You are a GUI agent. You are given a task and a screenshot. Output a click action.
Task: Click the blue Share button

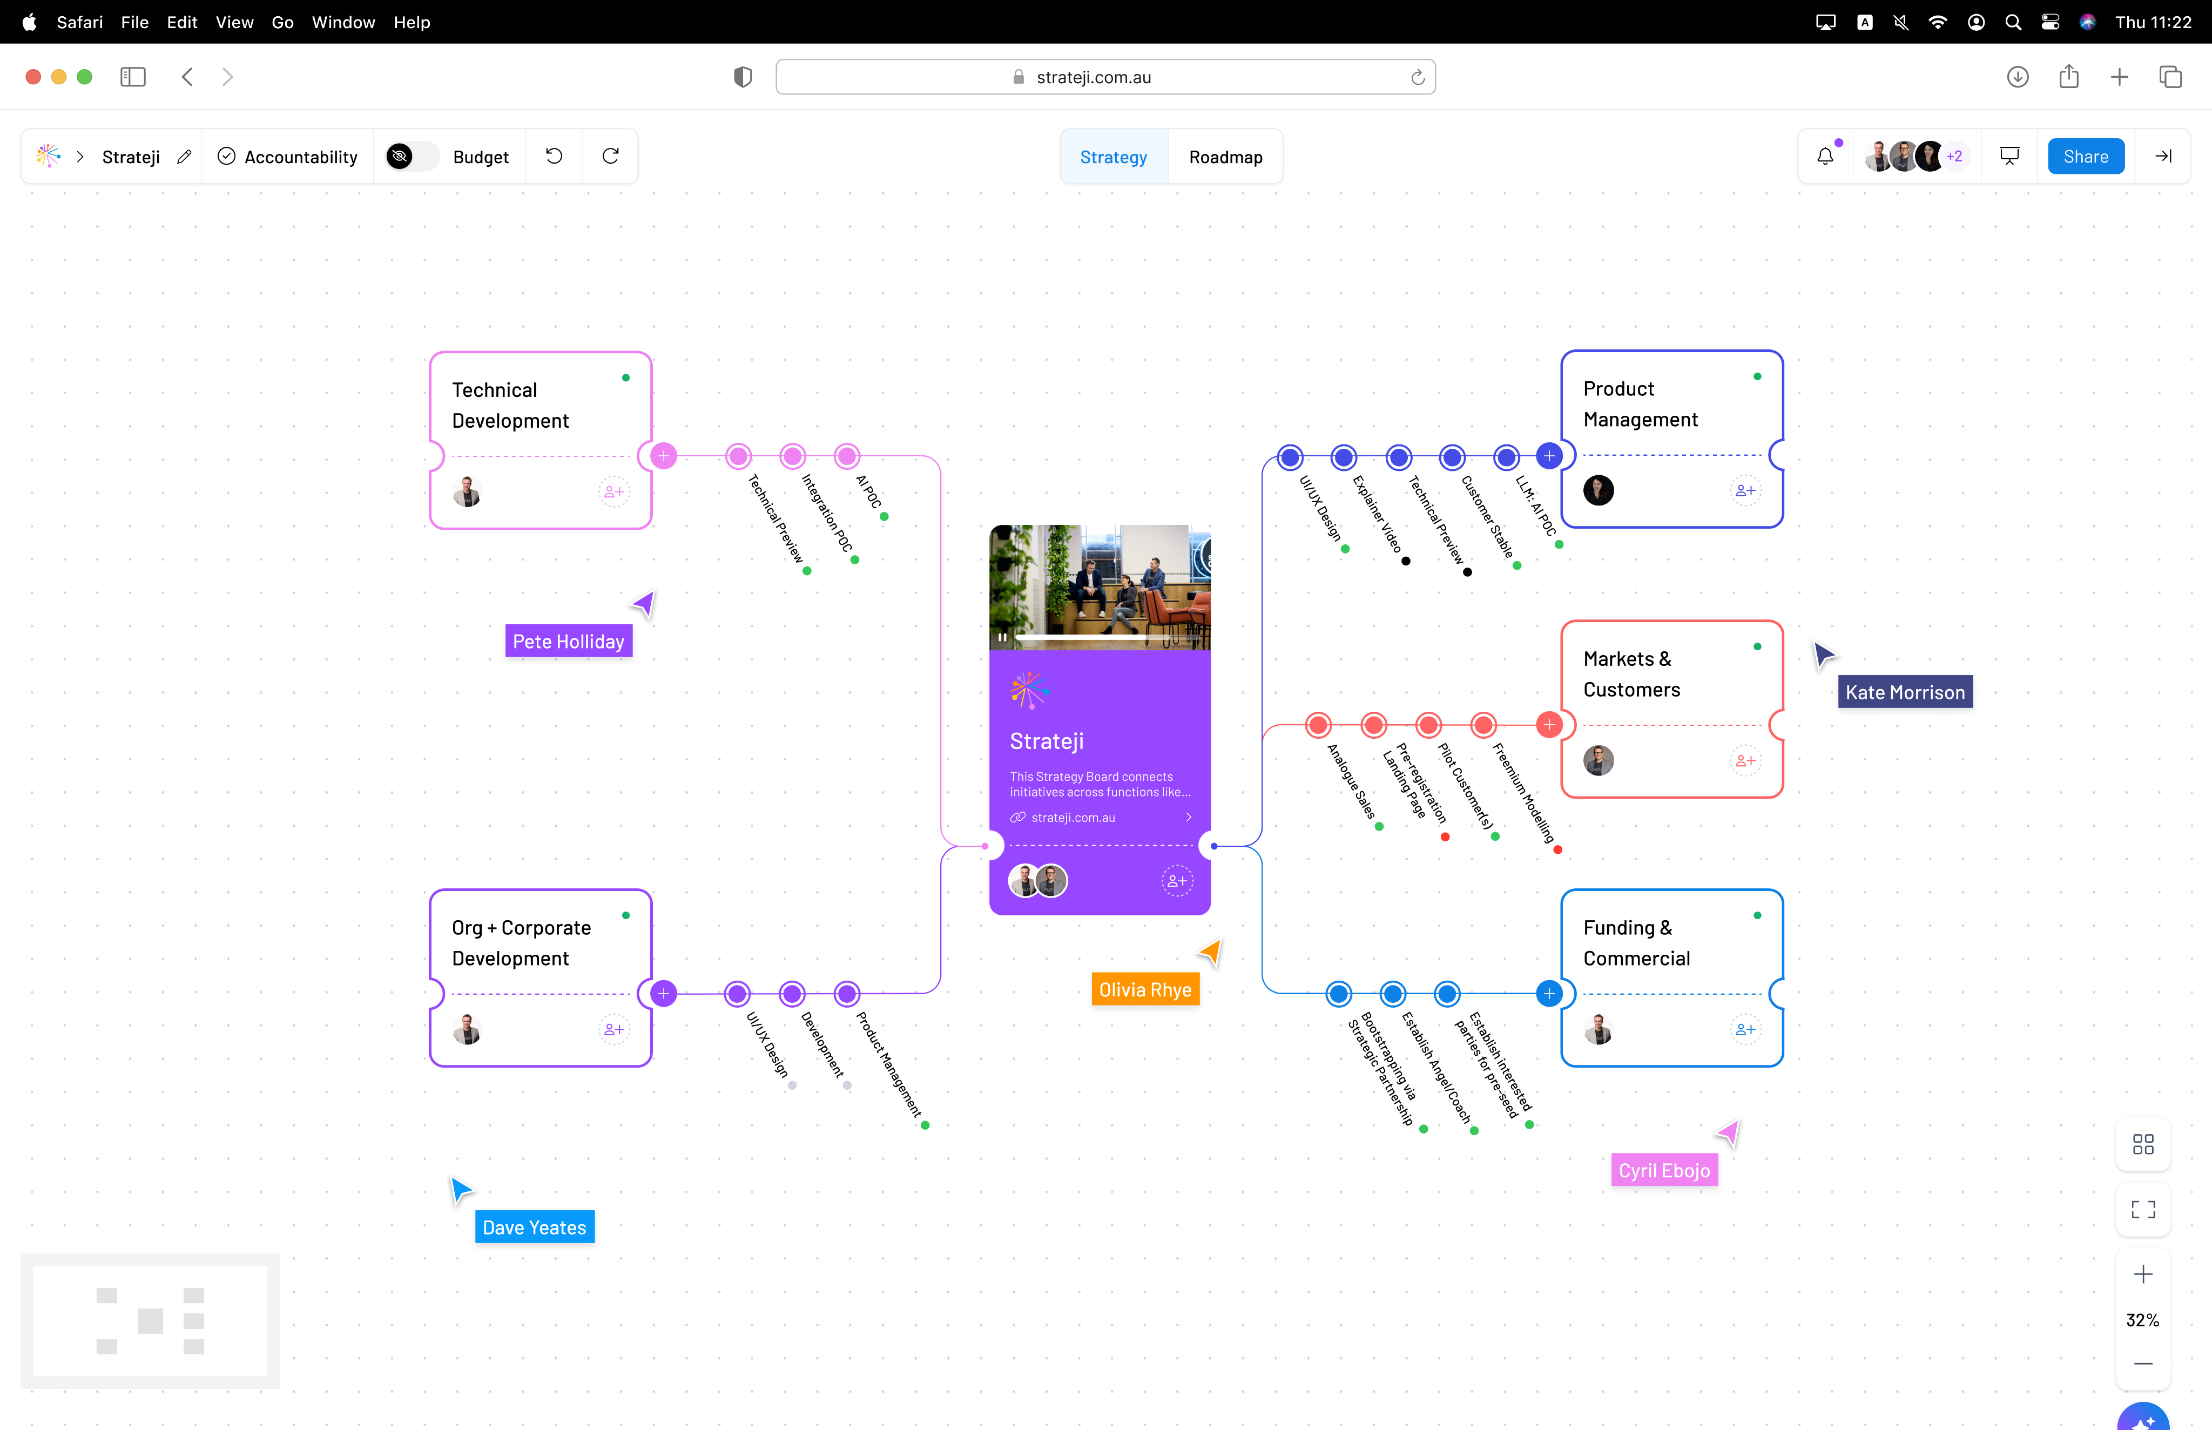click(2085, 156)
